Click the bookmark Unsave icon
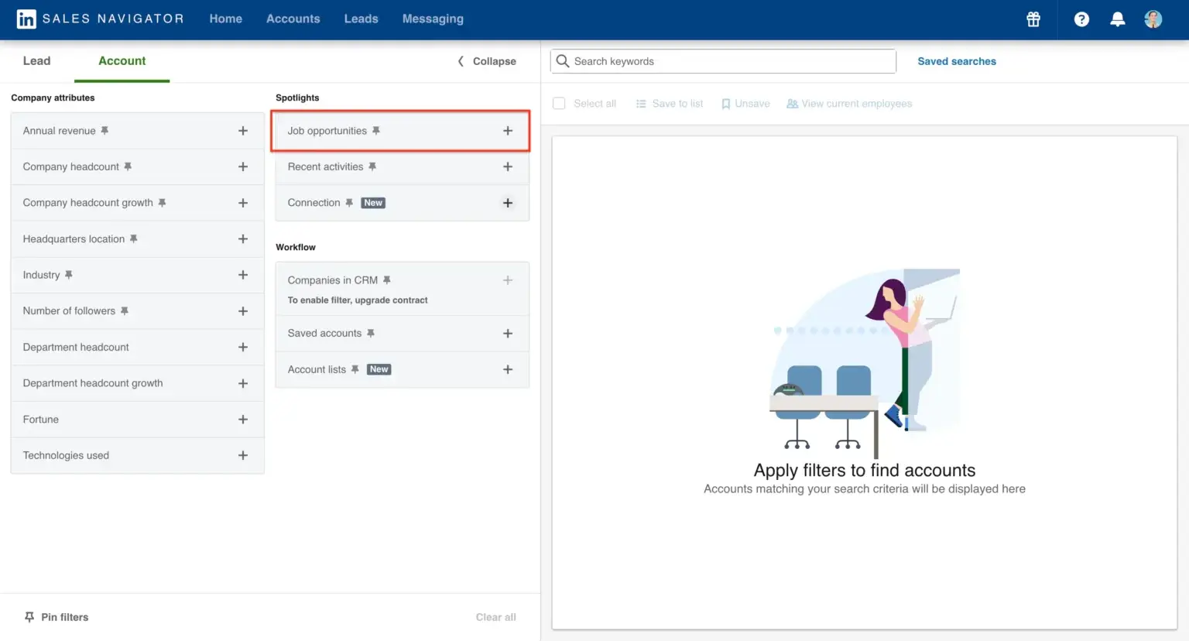 click(725, 104)
